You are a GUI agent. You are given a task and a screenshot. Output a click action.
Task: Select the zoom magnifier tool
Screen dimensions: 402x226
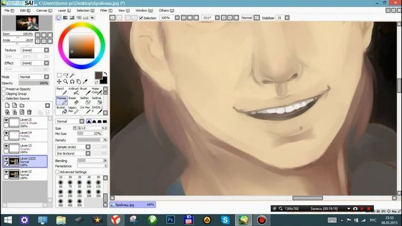[66, 82]
